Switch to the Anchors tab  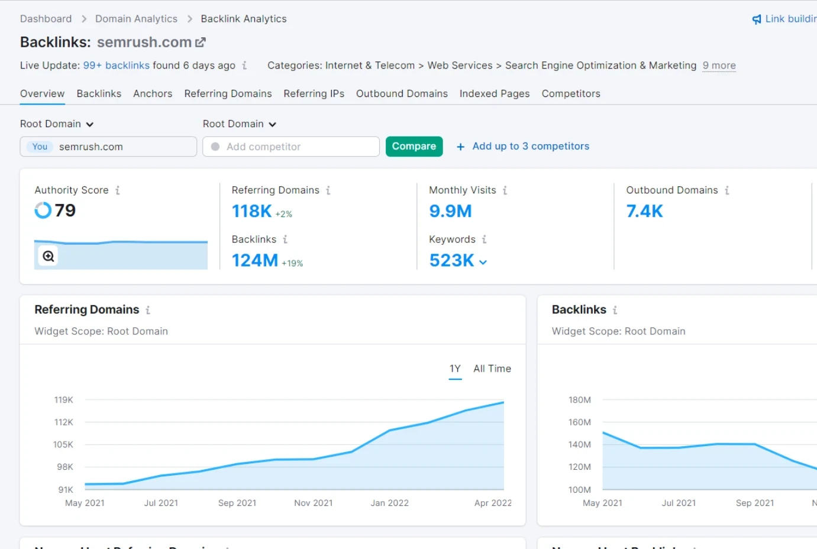153,93
